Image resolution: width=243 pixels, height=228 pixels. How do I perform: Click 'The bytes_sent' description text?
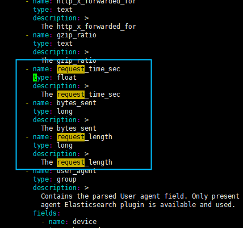pos(69,128)
